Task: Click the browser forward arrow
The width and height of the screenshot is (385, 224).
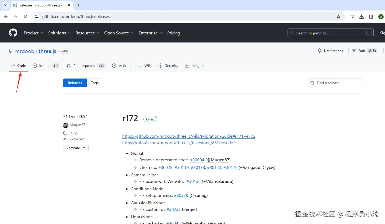Action: tap(15, 17)
